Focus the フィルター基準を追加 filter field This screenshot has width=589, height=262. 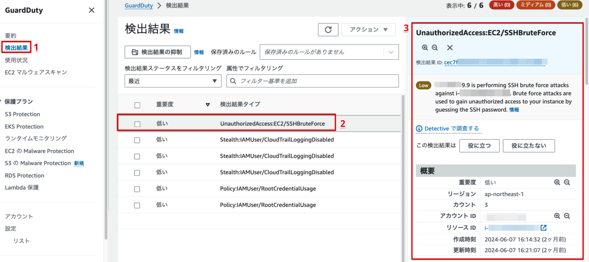[x=313, y=81]
